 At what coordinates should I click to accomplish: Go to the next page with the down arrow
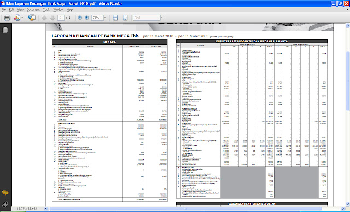(x=52, y=18)
